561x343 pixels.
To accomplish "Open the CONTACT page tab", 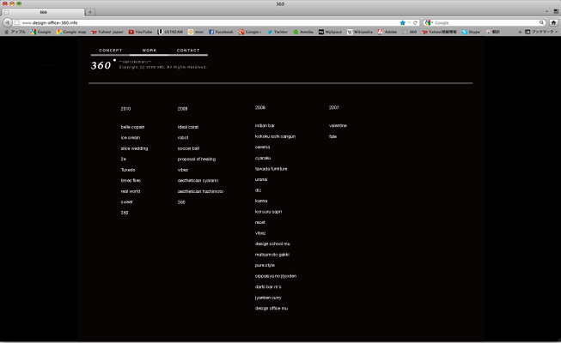I will tap(188, 51).
